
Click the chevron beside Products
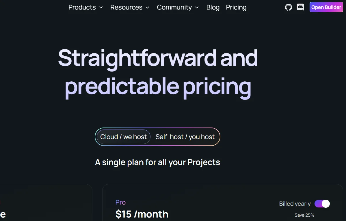coord(101,8)
